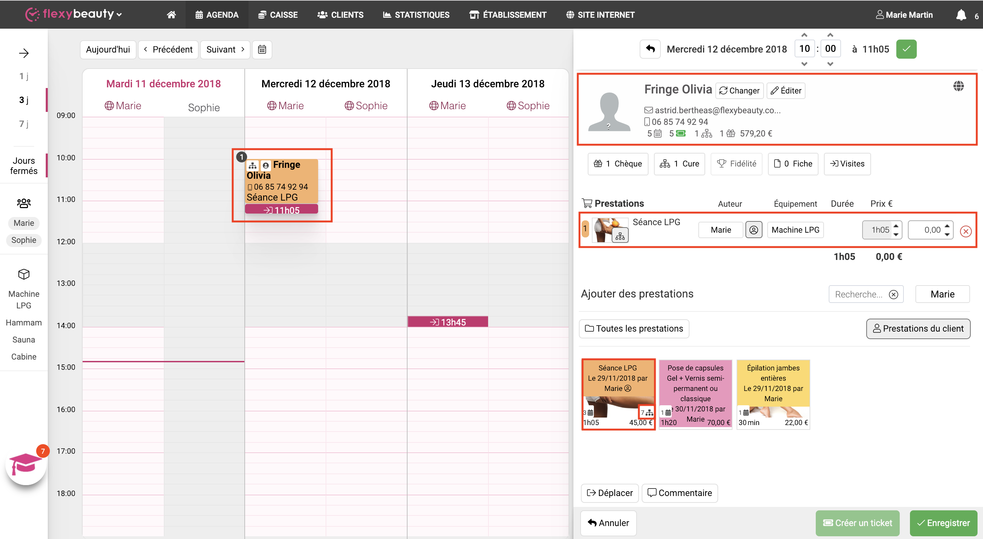Click the author user icon next to Marie

point(754,230)
